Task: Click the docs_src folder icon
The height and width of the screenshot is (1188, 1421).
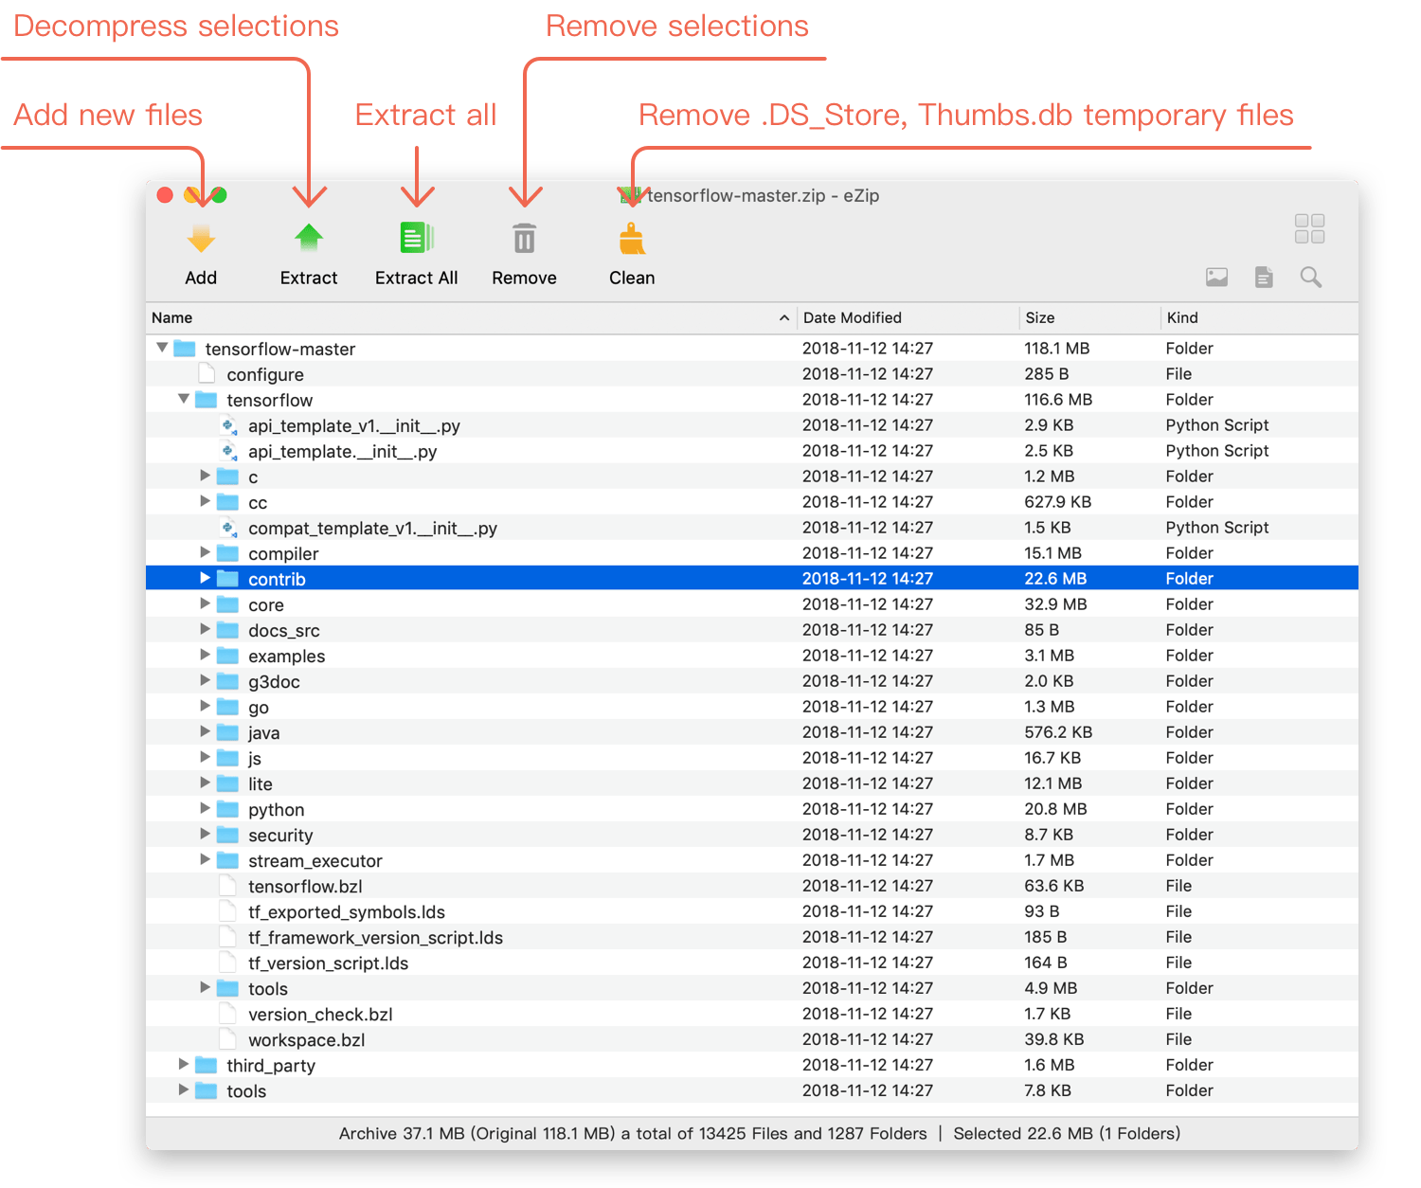Action: pyautogui.click(x=227, y=630)
